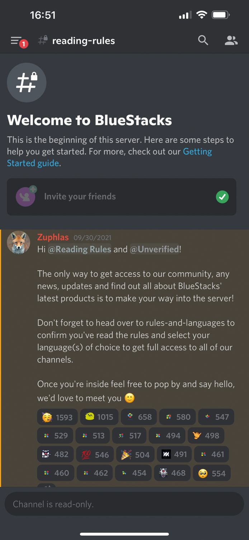
Task: Open the Getting Started guide link
Action: click(x=109, y=157)
